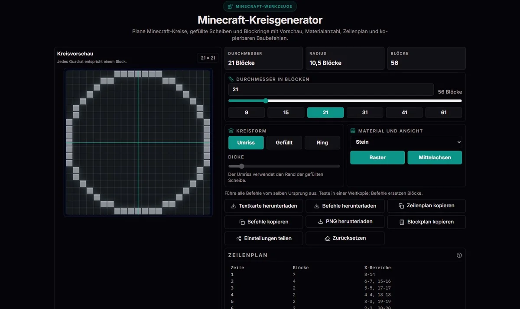Click Zeilenplan kopieren button
Screen dimensions: 520x309
coord(426,206)
